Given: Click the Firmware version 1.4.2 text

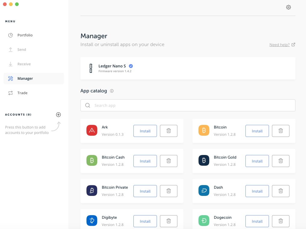Looking at the screenshot, I should click(115, 71).
